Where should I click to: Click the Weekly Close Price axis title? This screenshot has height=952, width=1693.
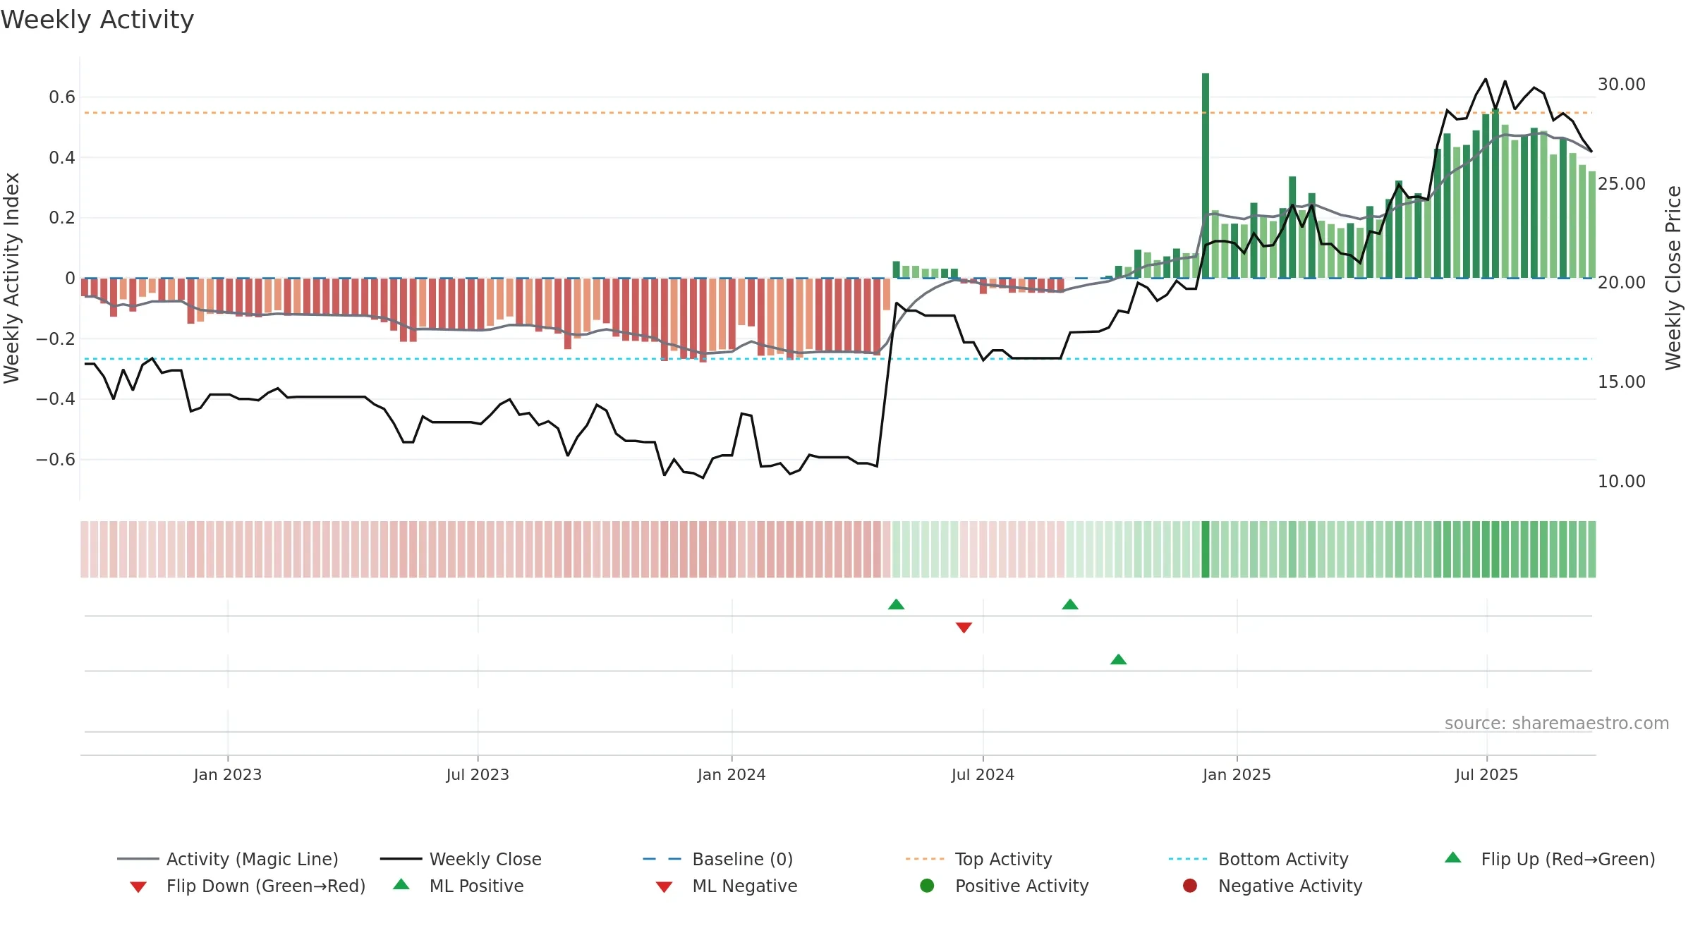tap(1673, 278)
